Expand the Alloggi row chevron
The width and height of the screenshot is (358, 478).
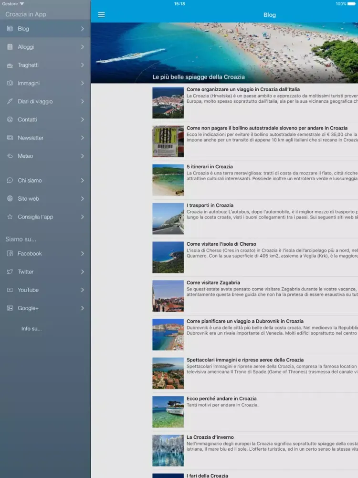83,47
